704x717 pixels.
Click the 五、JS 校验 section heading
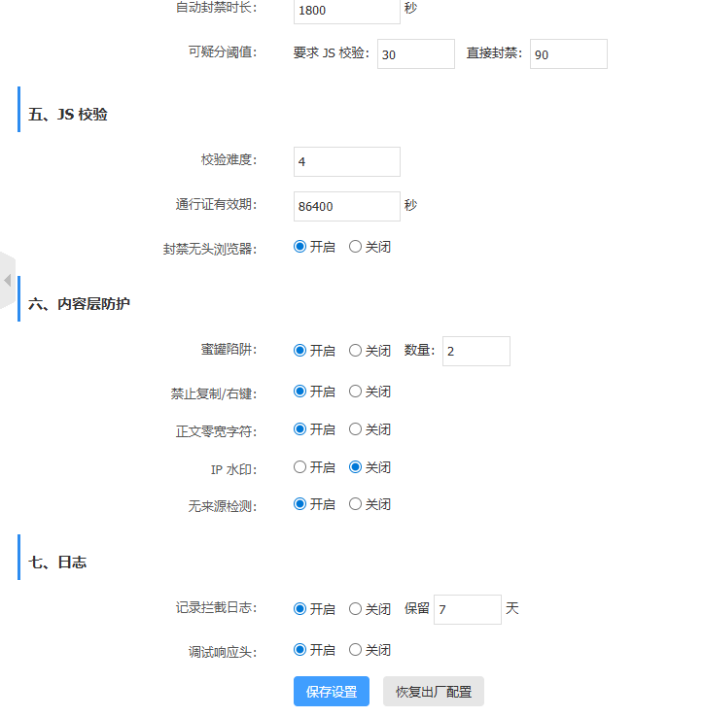pyautogui.click(x=68, y=115)
